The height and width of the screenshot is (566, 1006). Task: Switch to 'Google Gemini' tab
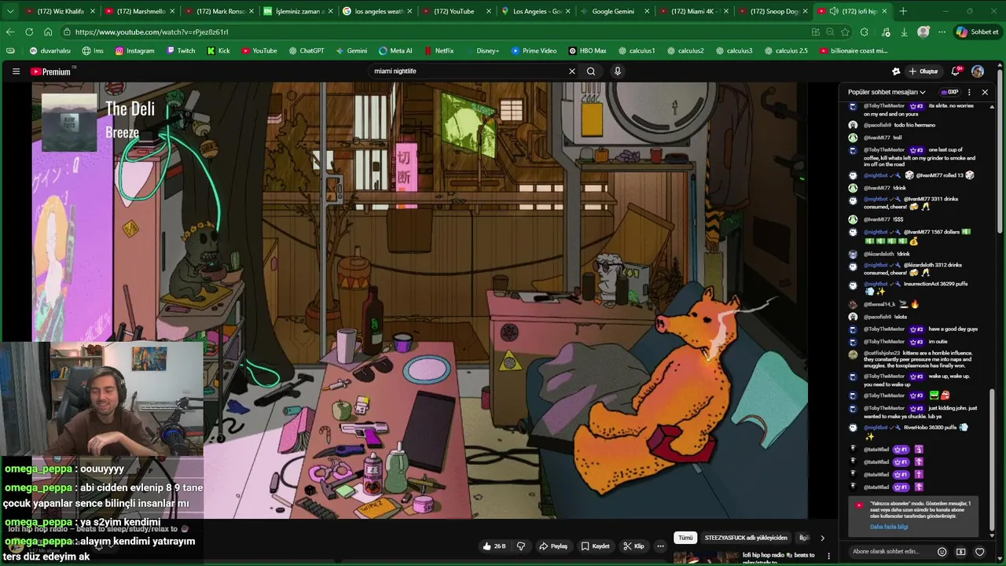pyautogui.click(x=614, y=11)
